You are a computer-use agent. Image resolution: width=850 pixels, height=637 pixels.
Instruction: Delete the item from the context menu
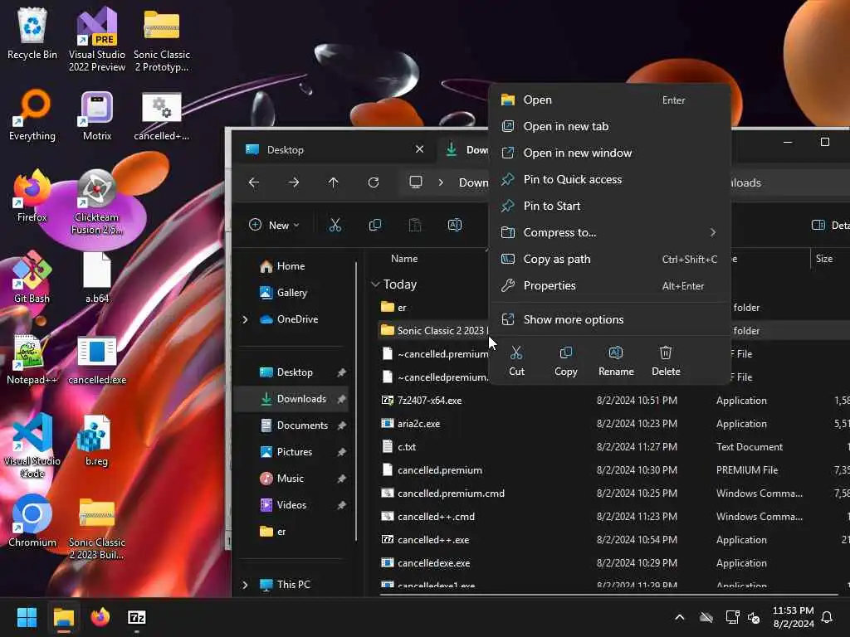666,362
